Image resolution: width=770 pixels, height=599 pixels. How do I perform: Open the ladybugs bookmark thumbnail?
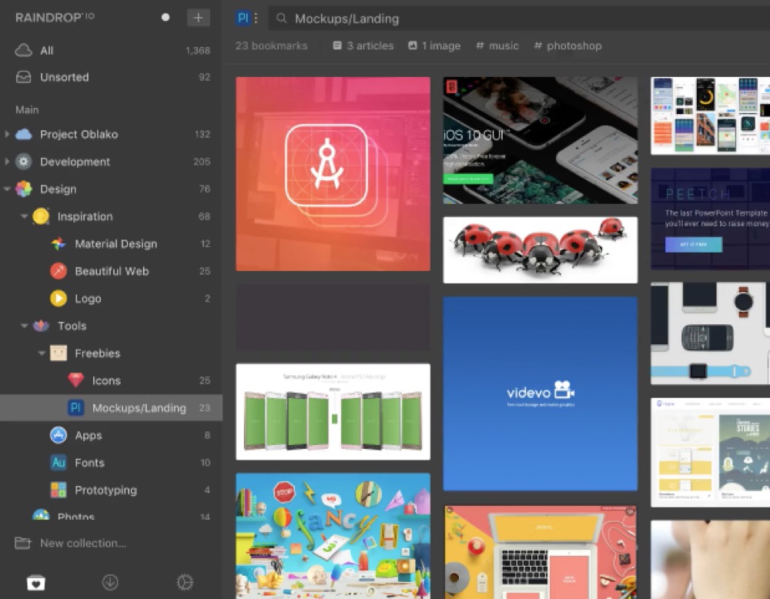tap(540, 249)
